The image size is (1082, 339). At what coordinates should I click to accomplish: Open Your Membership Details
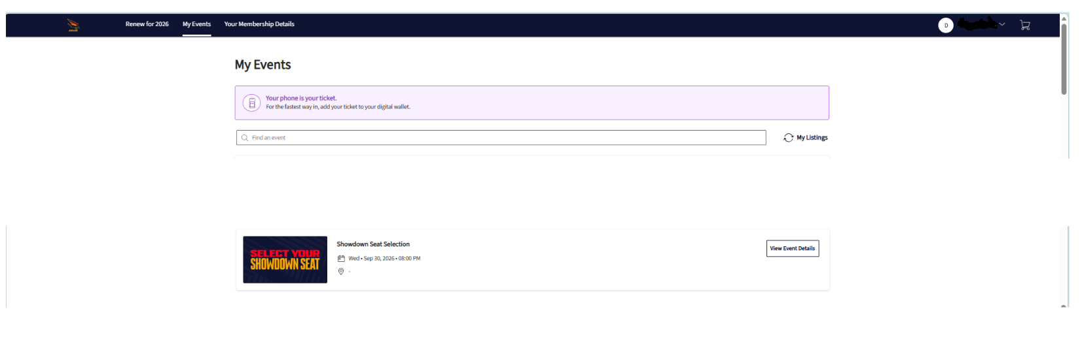click(259, 24)
